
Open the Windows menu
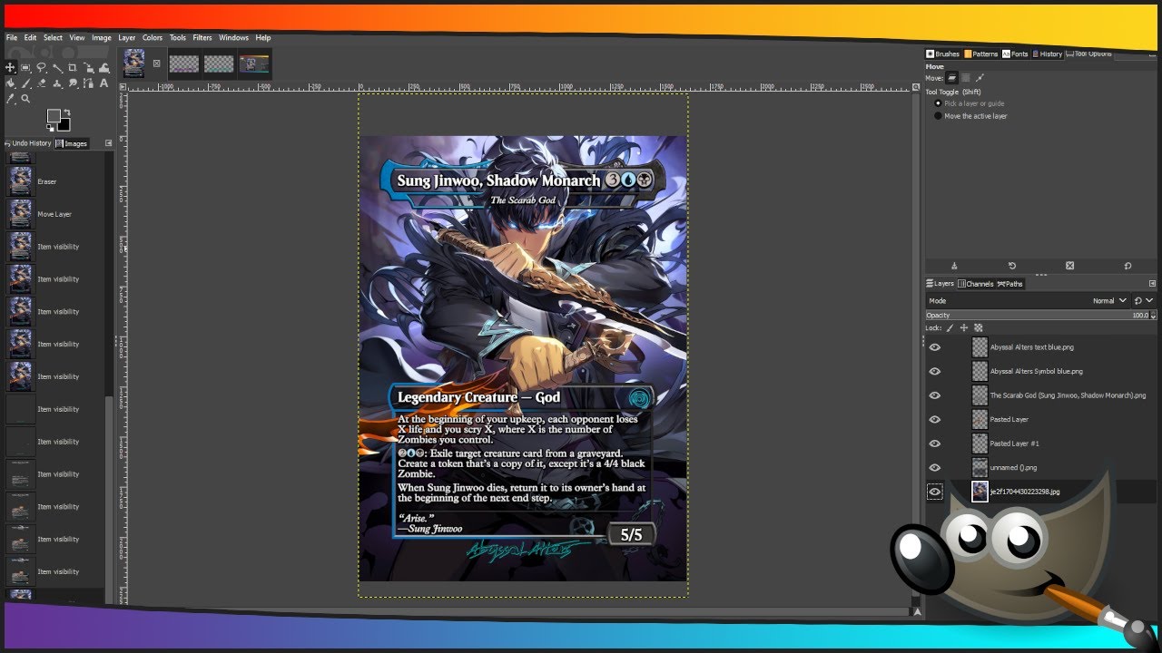[x=233, y=37]
